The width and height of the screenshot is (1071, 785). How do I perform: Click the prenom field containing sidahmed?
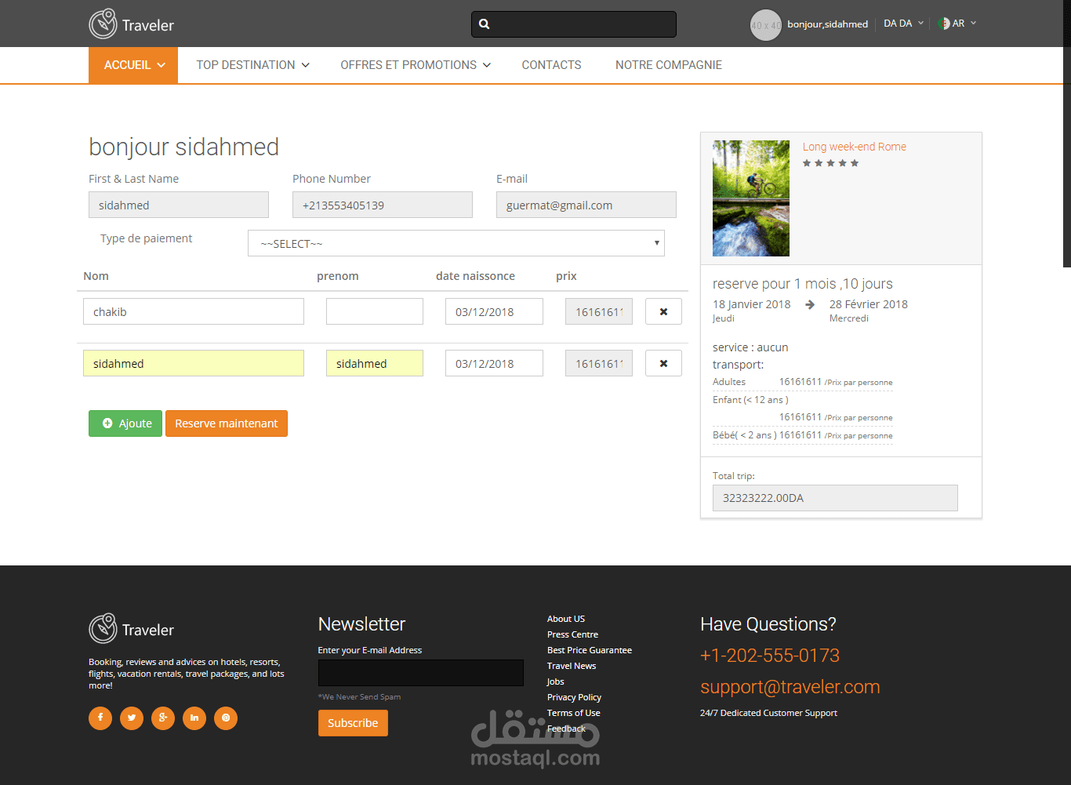click(375, 363)
